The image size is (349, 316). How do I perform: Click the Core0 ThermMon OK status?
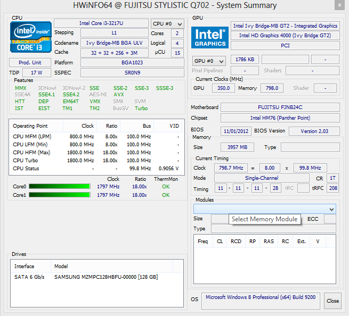[x=166, y=186]
